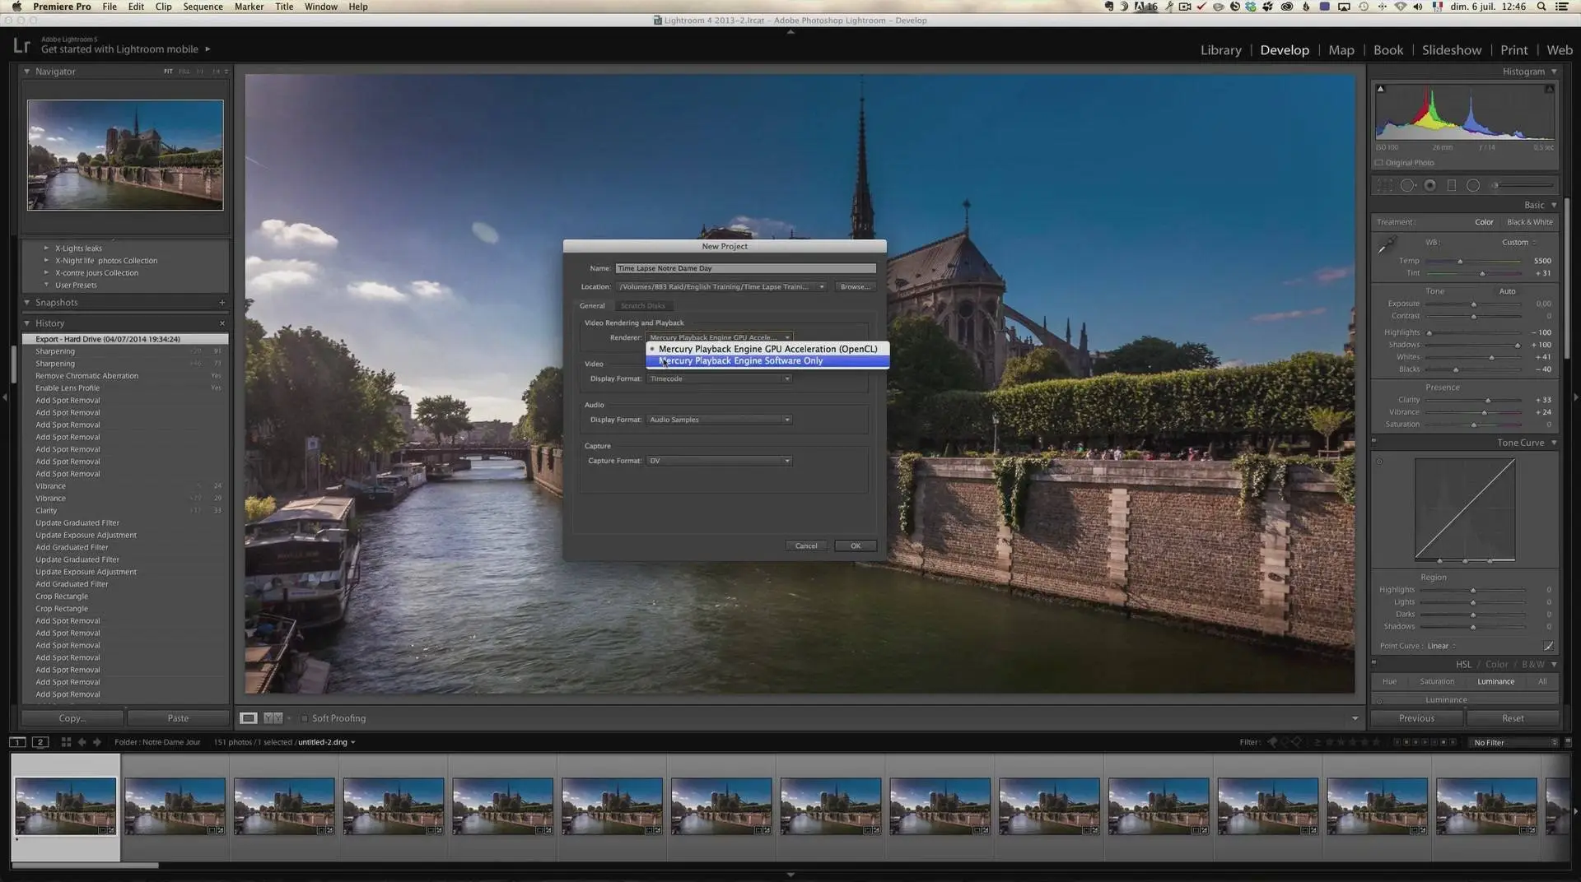Choose Mercury Playback Engine GPU Acceleration (OpenCL)

pyautogui.click(x=767, y=349)
